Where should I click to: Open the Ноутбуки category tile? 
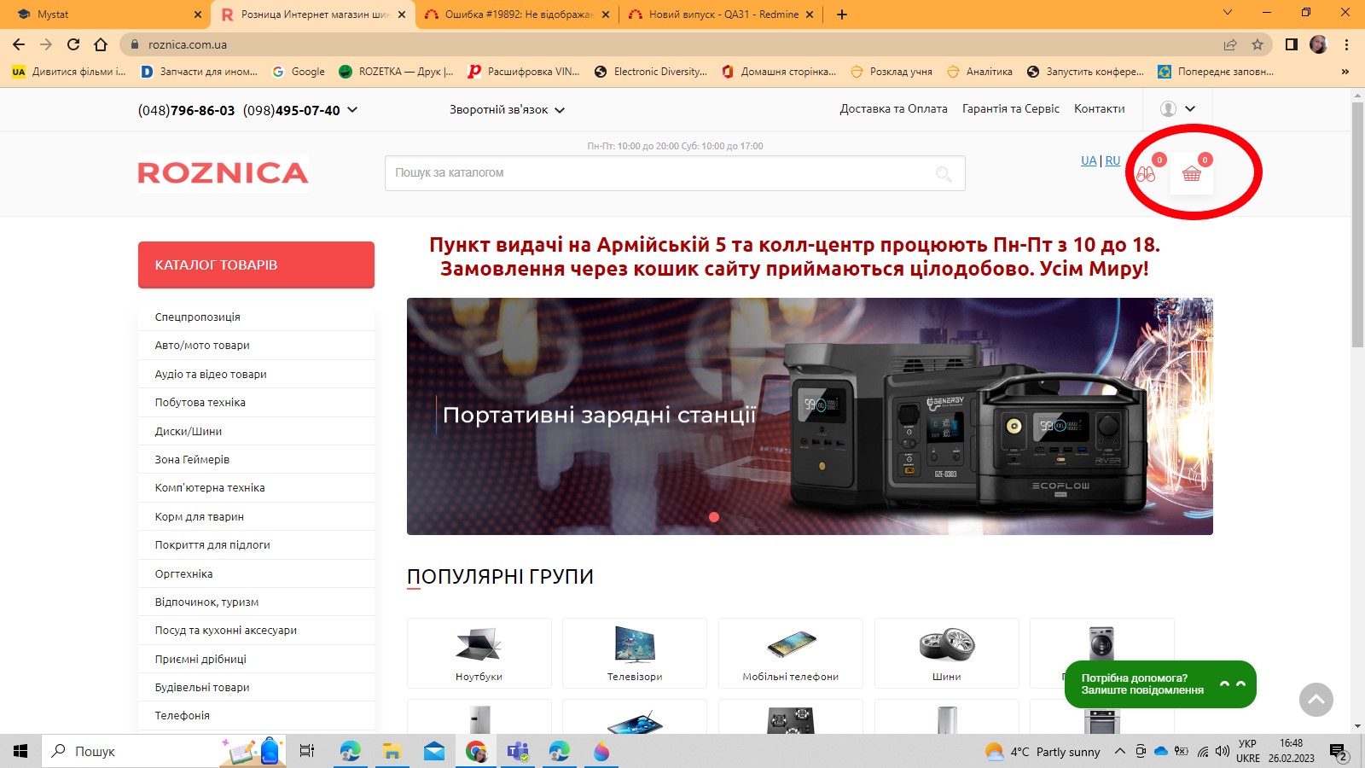point(479,653)
